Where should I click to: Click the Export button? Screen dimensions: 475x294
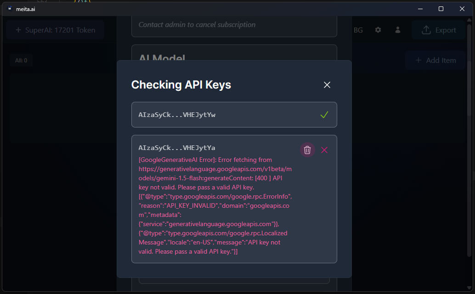click(x=439, y=30)
